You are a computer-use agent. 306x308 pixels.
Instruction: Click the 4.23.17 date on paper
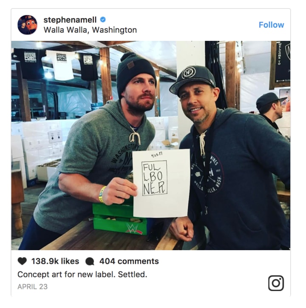tap(157, 155)
